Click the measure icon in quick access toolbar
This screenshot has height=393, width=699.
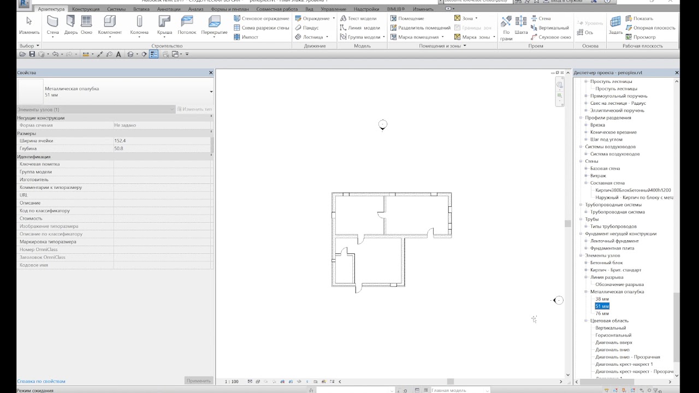(x=86, y=54)
